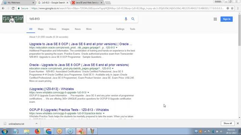Click the onlineDemo.txt file icon
Screen dimensions: 241x135
pos(5,123)
